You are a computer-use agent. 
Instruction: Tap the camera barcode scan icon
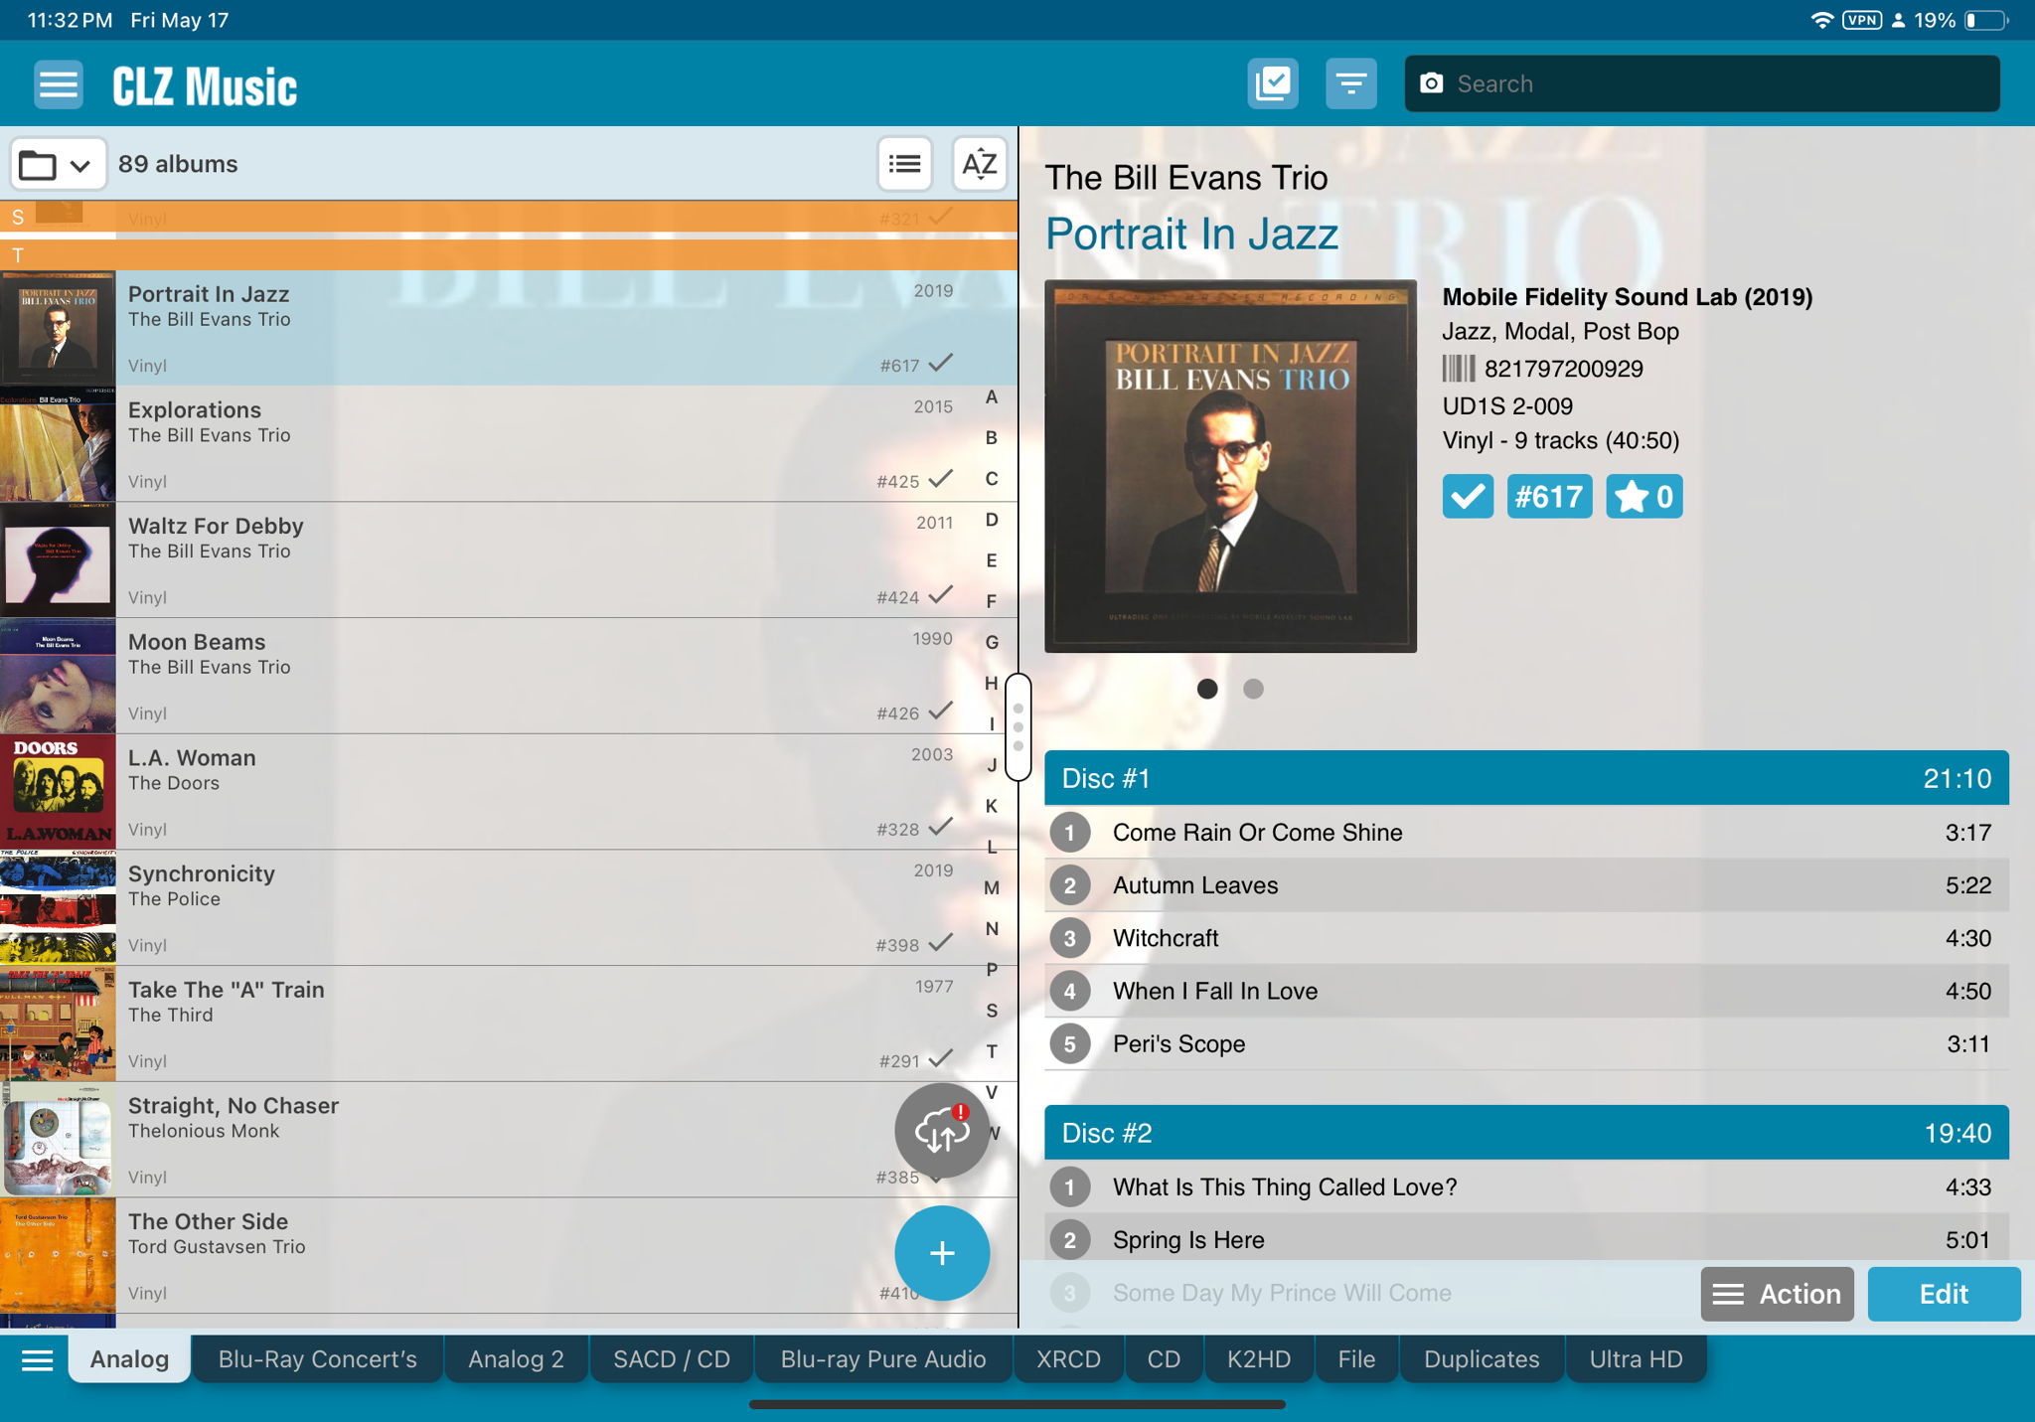coord(1431,83)
